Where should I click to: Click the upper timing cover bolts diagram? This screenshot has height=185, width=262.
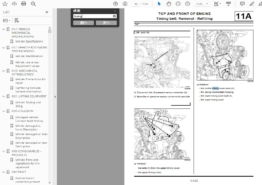pyautogui.click(x=162, y=134)
